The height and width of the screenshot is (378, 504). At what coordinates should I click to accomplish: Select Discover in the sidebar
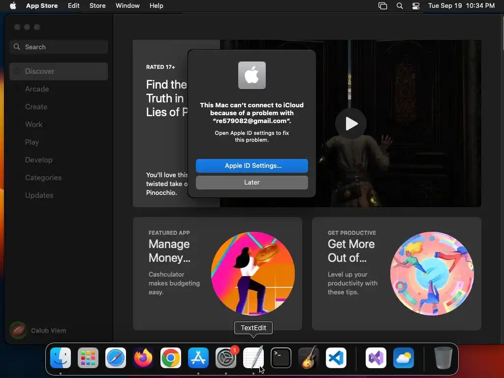click(59, 71)
